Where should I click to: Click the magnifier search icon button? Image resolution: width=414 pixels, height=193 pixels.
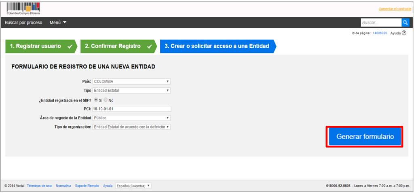click(405, 23)
